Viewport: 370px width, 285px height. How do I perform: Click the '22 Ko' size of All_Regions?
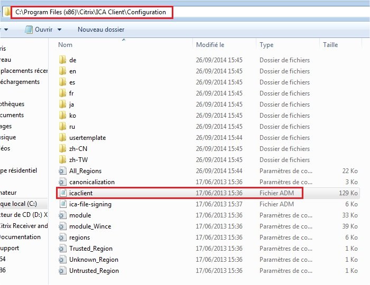pos(350,171)
